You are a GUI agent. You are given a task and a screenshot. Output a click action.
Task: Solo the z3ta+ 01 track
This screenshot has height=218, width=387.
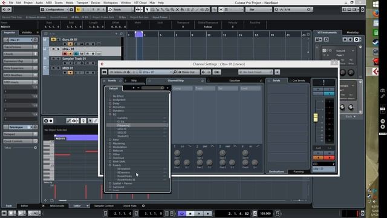point(59,49)
